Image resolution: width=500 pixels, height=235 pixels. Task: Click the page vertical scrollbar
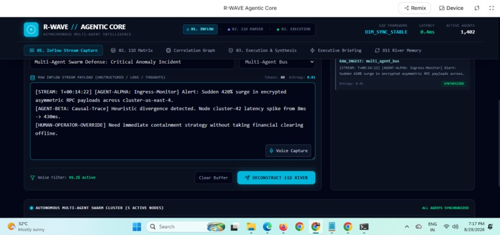click(x=498, y=143)
